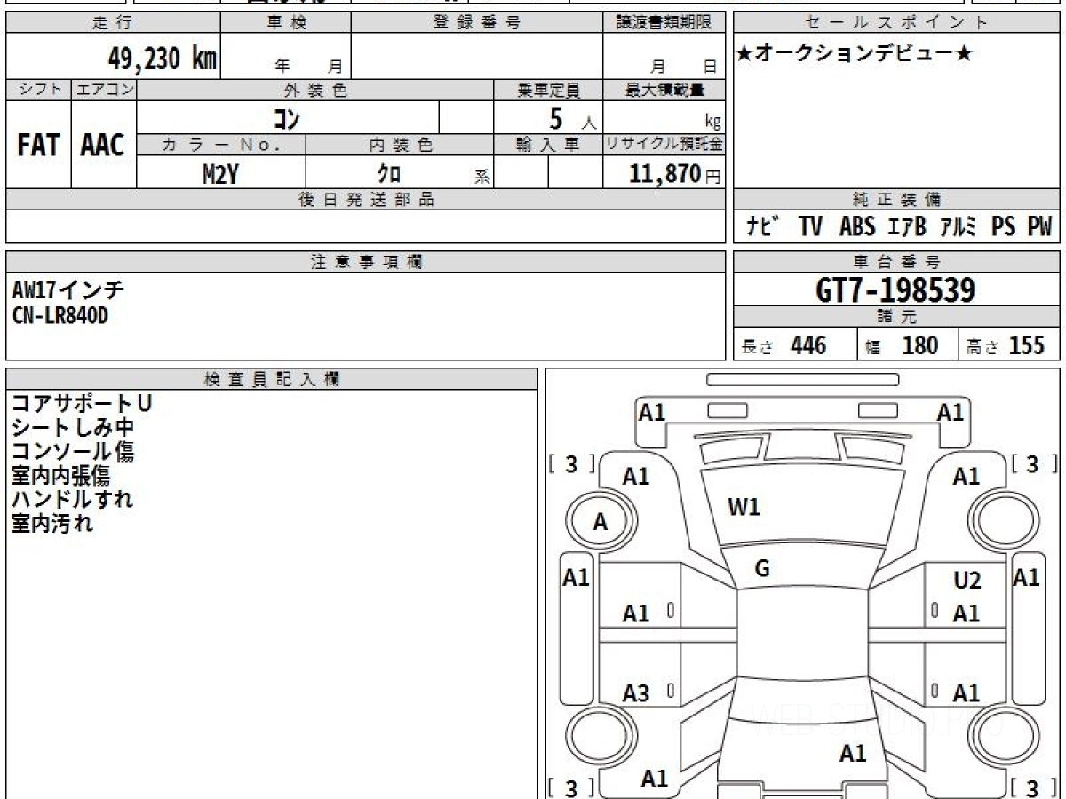Screen dimensions: 1066x799
Task: Click the 車台番号 header
Action: (x=897, y=262)
